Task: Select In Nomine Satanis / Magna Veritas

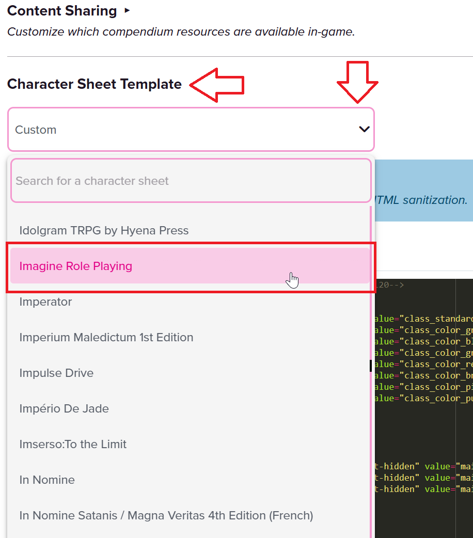Action: 166,515
